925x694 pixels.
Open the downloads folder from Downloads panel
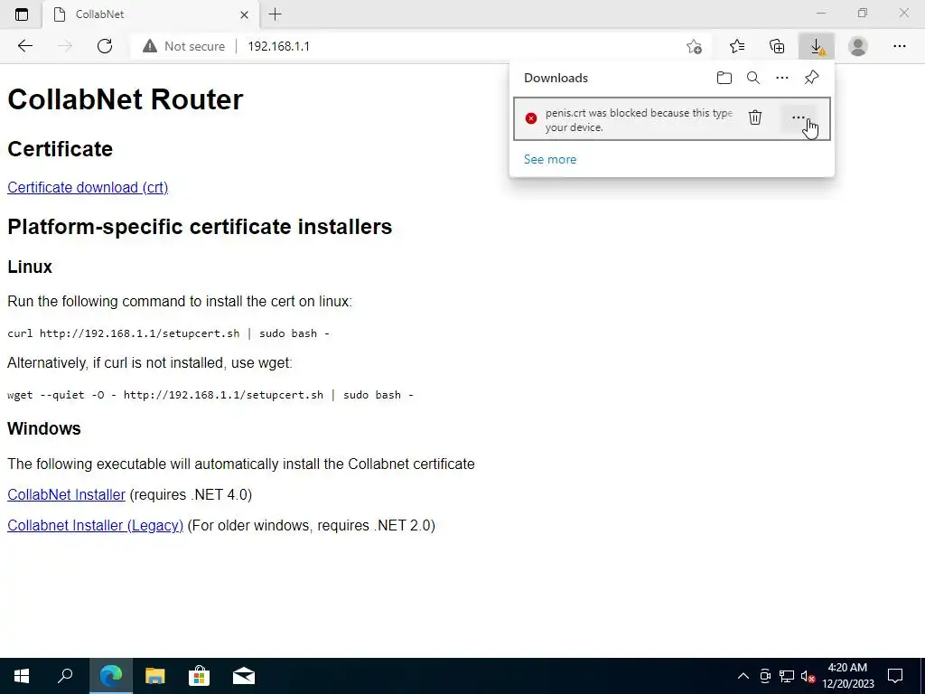pyautogui.click(x=724, y=78)
